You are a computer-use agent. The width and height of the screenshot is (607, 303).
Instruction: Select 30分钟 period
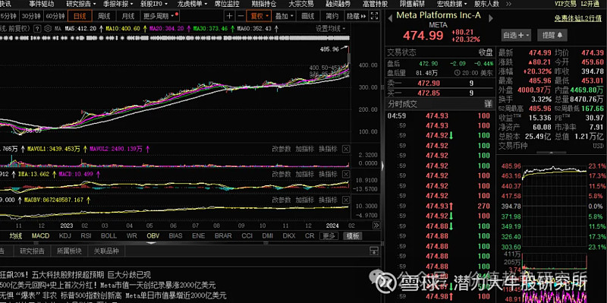click(31, 16)
